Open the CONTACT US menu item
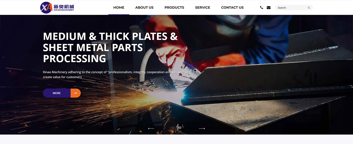Viewport: 353px width, 144px height. click(x=232, y=8)
